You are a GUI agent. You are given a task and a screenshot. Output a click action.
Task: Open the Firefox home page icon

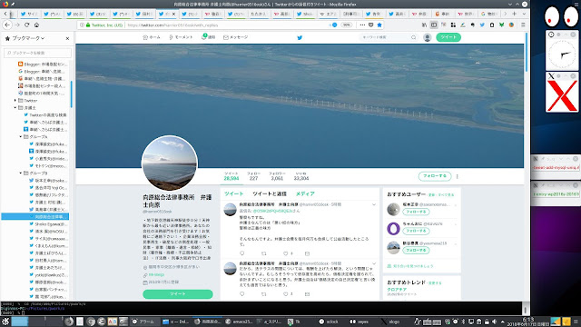pyautogui.click(x=36, y=25)
